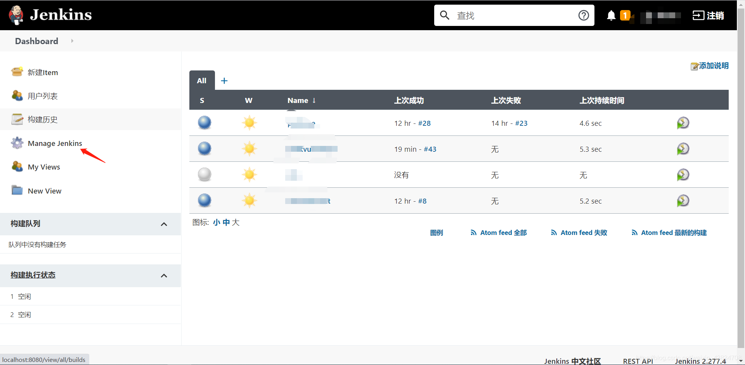
Task: Sort by 上次失败 column header
Action: (x=506, y=100)
